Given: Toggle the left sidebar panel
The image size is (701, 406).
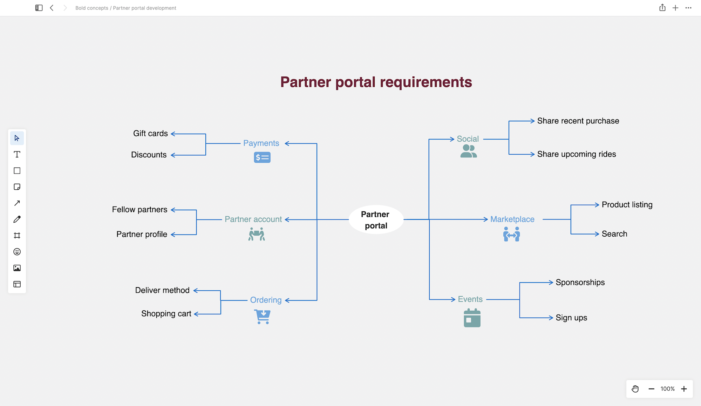Looking at the screenshot, I should 39,8.
